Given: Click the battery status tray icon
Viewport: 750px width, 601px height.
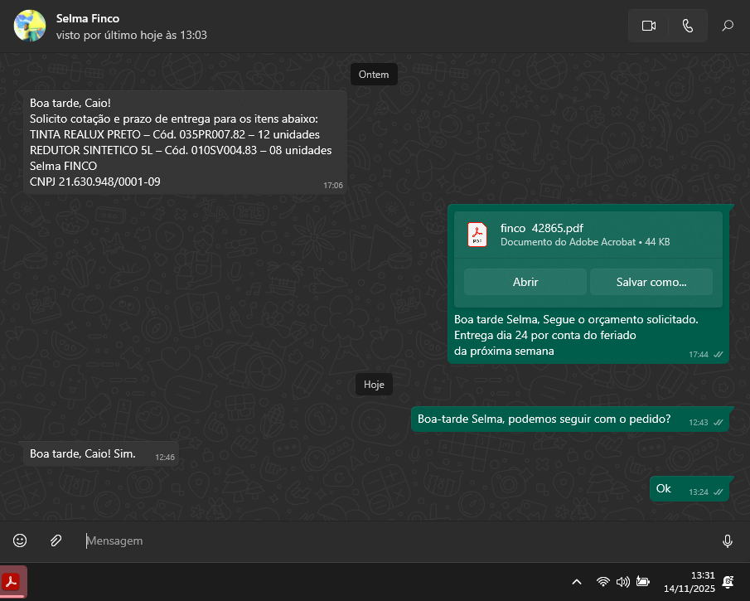Looking at the screenshot, I should click(642, 582).
